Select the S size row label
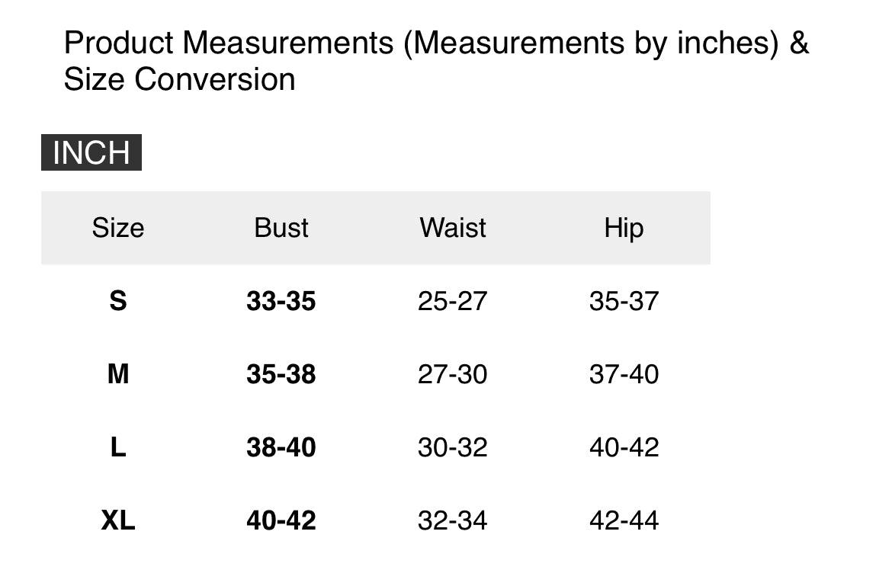The image size is (892, 573). [x=118, y=301]
